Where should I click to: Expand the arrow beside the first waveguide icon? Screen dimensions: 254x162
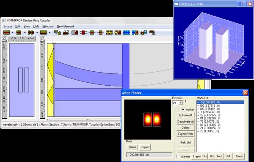click(12, 32)
